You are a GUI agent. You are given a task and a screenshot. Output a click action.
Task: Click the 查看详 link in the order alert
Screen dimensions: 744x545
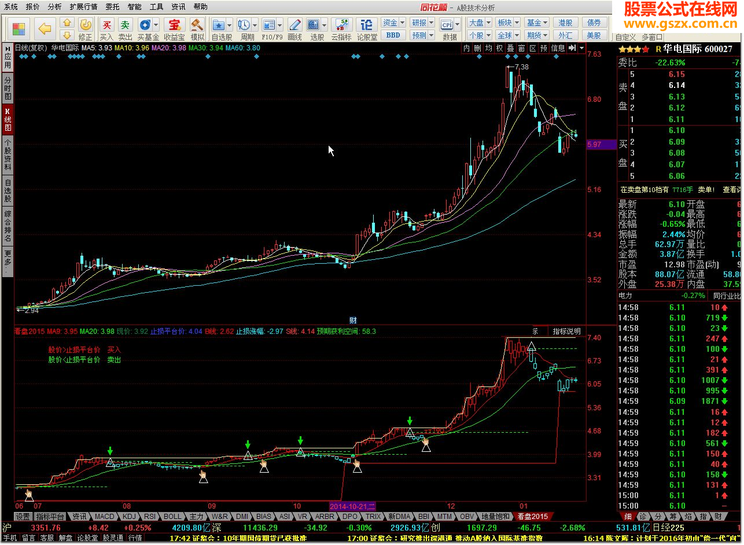click(732, 189)
